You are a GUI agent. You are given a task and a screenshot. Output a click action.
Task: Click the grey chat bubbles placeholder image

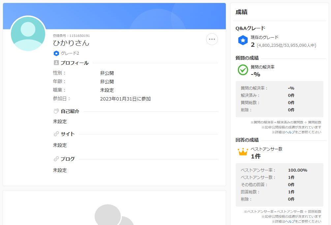pos(114,214)
